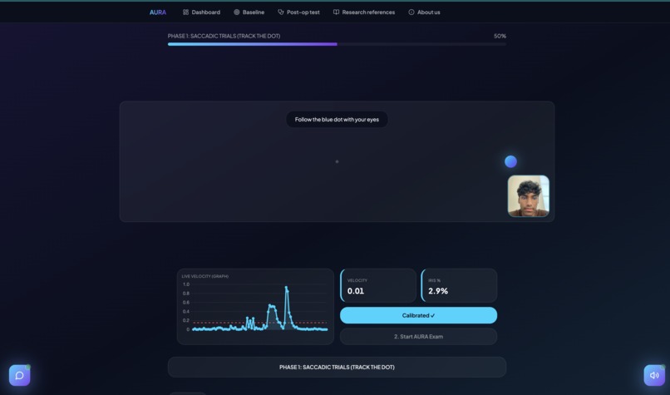Click the About us info icon
The width and height of the screenshot is (670, 395).
(x=411, y=12)
